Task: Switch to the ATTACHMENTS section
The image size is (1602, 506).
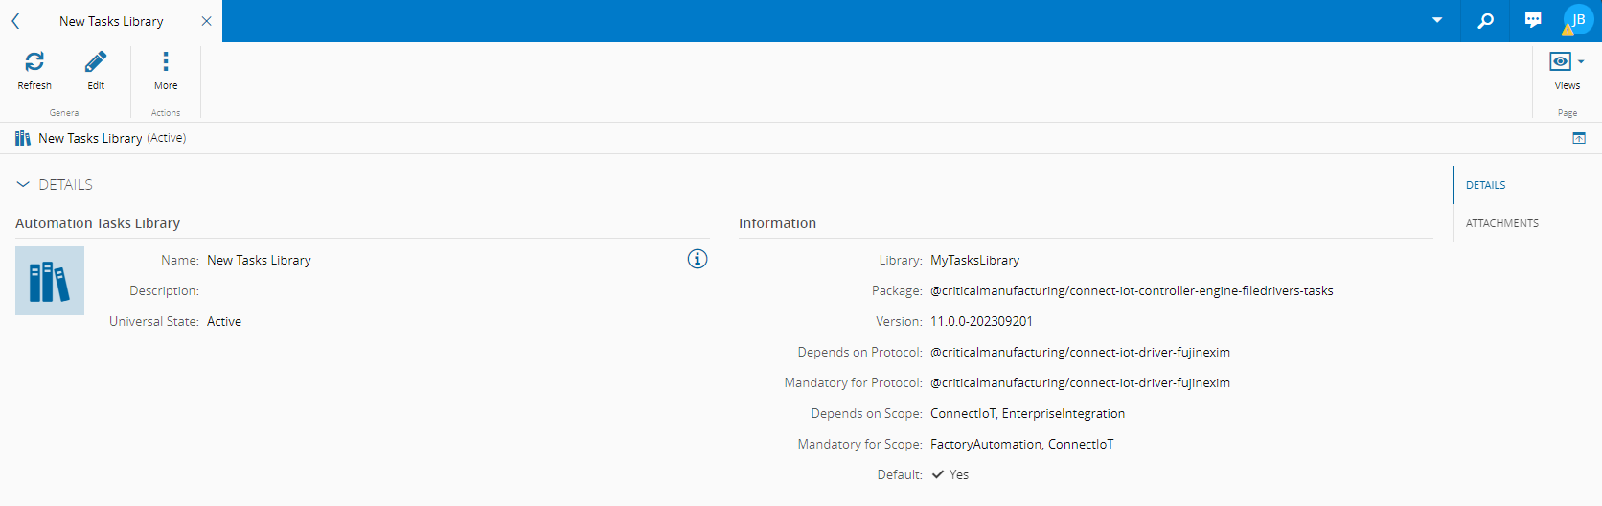Action: coord(1501,223)
